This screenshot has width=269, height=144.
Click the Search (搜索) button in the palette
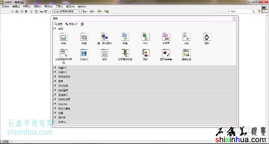[58, 24]
